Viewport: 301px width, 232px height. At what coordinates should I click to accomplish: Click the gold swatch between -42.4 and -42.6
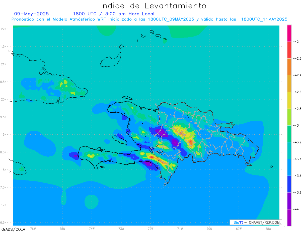pos(289,84)
